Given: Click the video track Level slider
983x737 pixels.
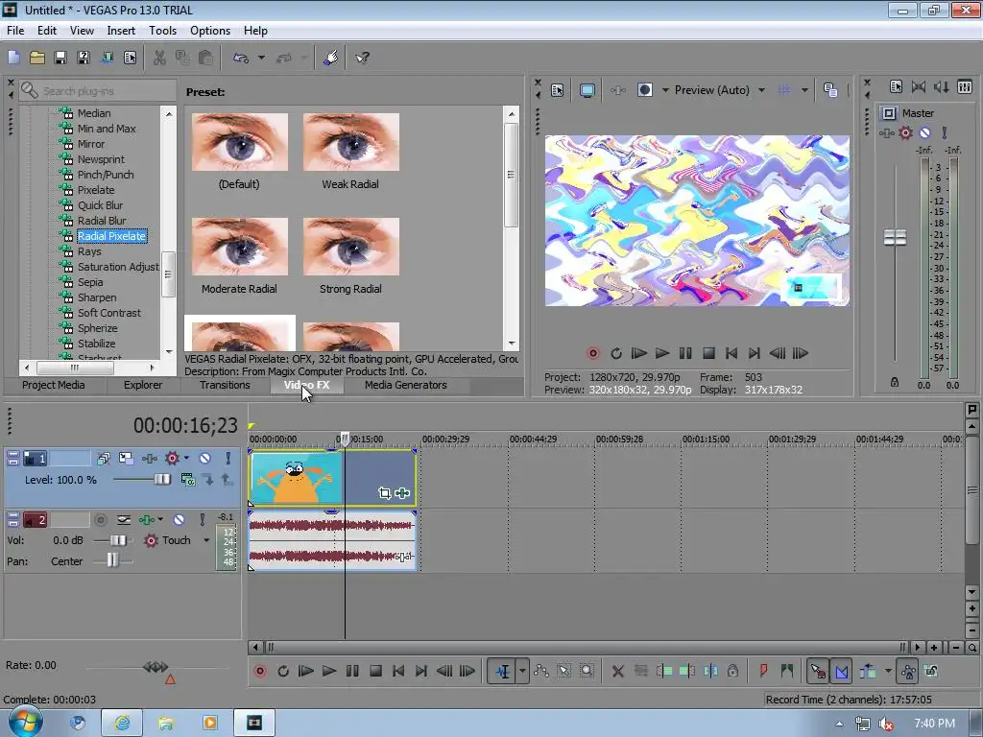Looking at the screenshot, I should (161, 480).
